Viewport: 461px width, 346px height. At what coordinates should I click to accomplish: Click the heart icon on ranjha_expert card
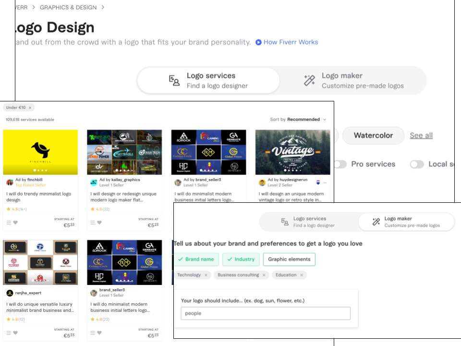pos(15,333)
